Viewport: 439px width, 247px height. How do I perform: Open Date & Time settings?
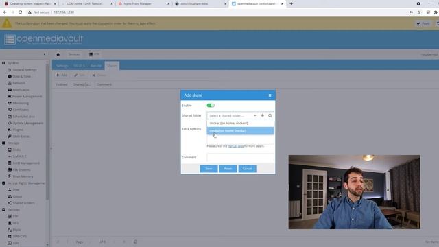(x=21, y=76)
